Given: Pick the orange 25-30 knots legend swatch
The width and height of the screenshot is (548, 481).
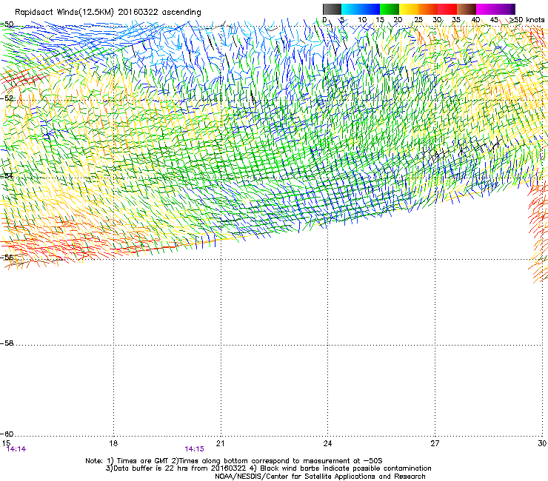Looking at the screenshot, I should (x=428, y=9).
